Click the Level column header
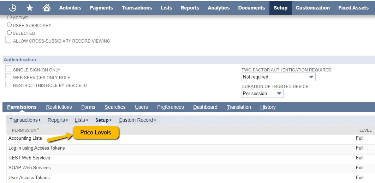The width and height of the screenshot is (375, 183). pyautogui.click(x=365, y=130)
